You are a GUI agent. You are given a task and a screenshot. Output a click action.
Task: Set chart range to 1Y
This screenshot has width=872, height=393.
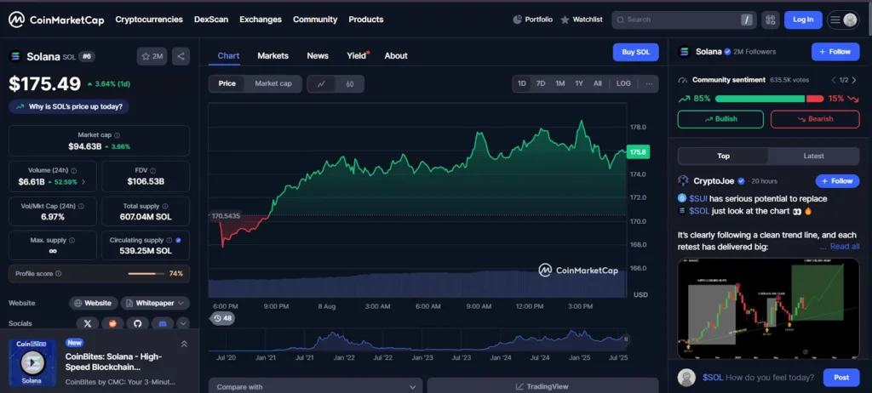[579, 83]
